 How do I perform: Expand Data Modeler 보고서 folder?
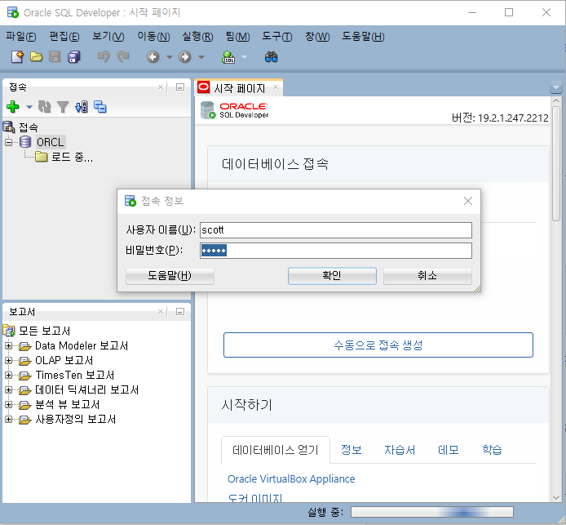[x=9, y=346]
